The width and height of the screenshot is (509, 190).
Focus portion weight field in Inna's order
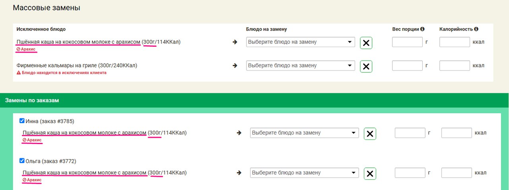point(410,133)
